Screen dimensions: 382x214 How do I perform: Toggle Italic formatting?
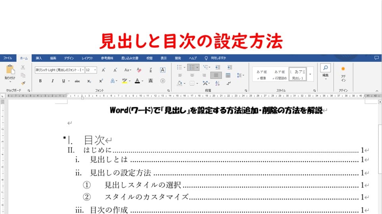[x=52, y=81]
